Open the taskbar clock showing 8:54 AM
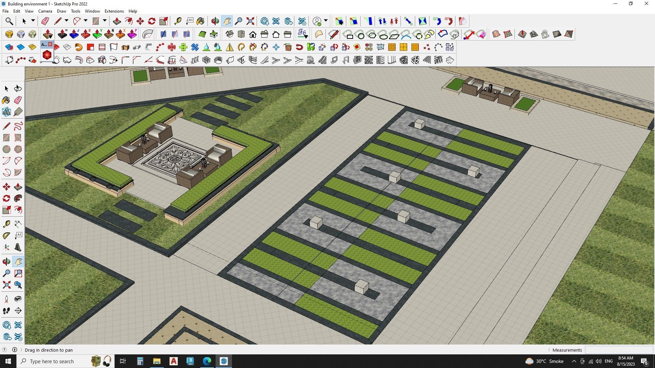Screen dimensions: 655x368 coord(626,361)
